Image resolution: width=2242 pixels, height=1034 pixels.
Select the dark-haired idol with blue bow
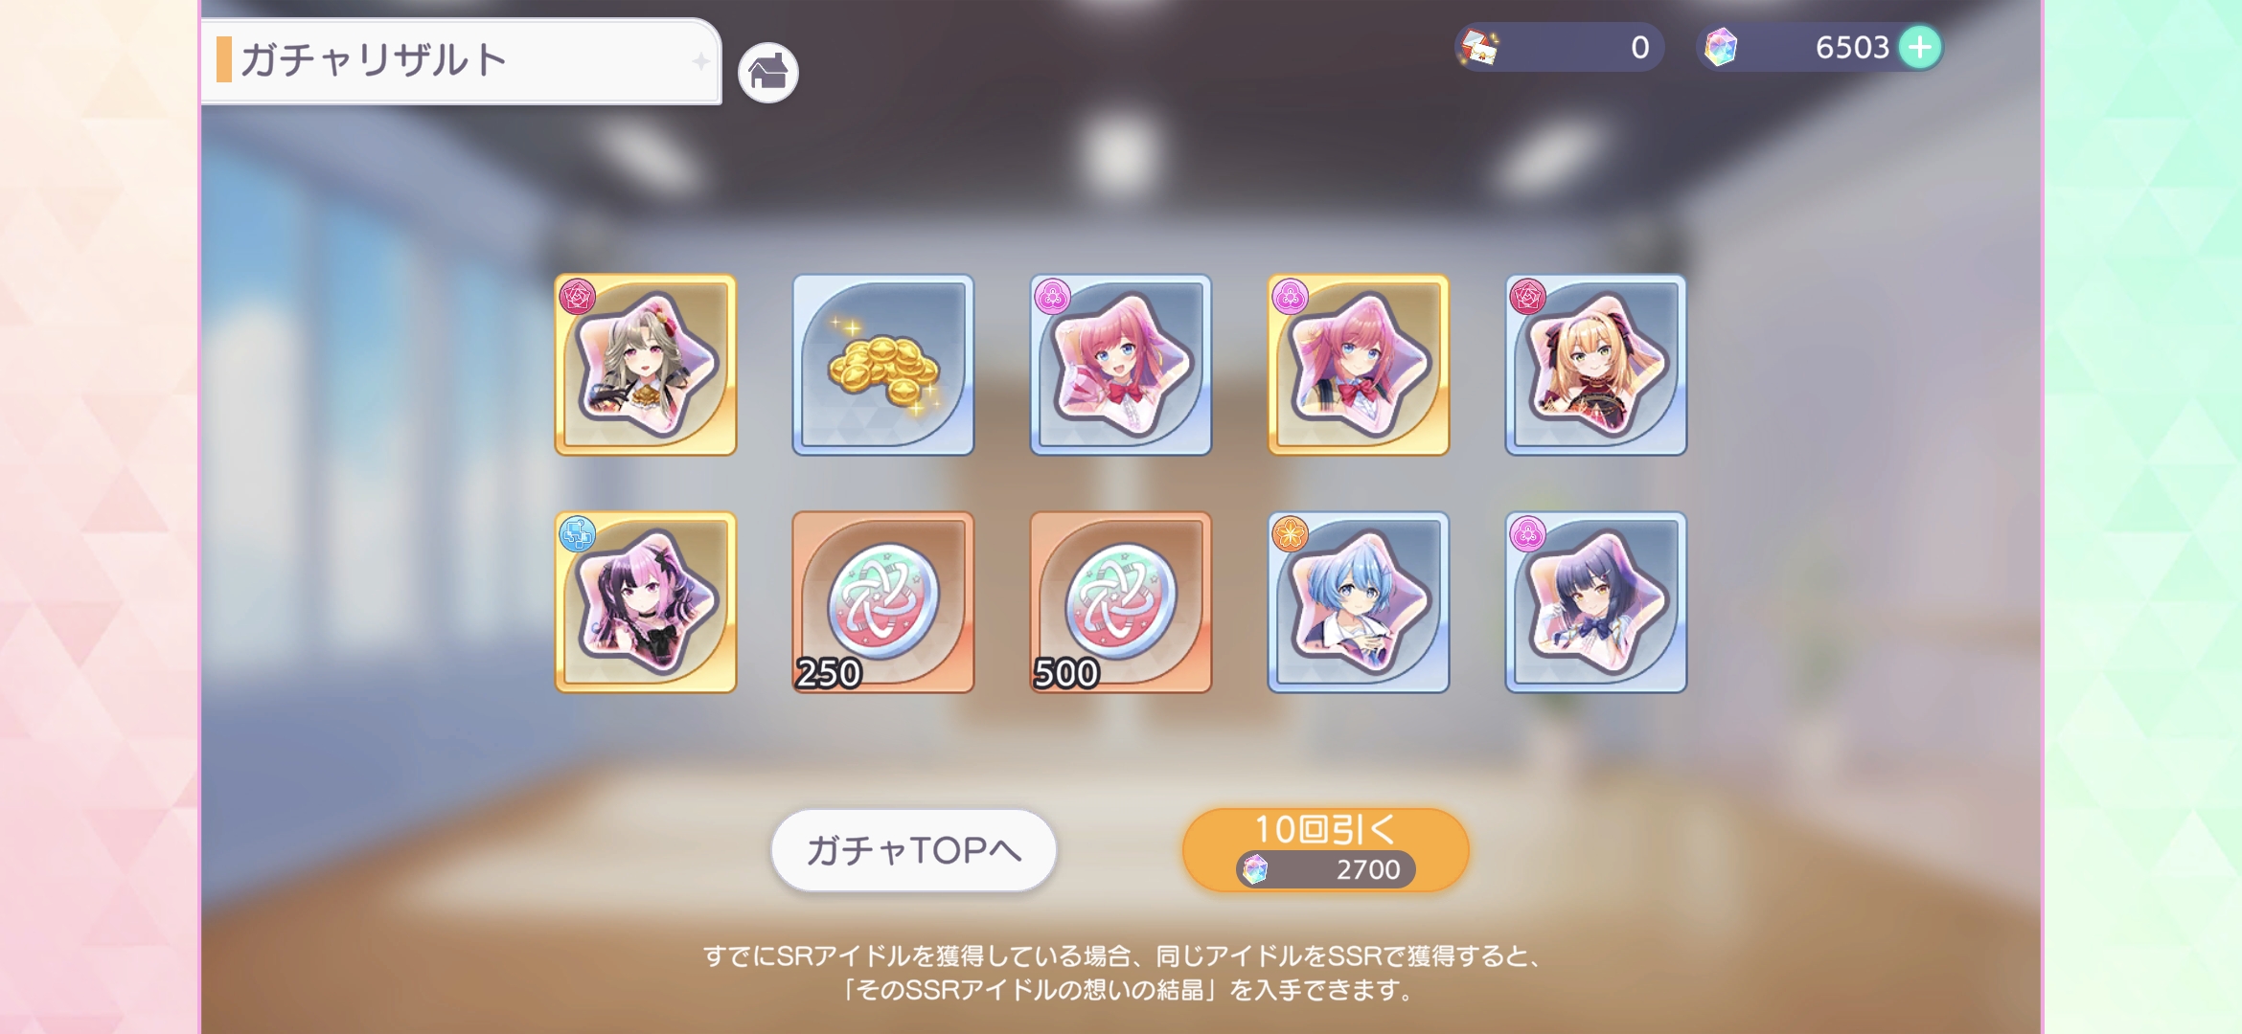[x=1595, y=602]
